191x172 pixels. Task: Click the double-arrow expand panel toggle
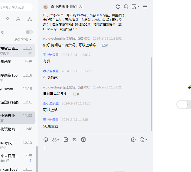point(182,104)
